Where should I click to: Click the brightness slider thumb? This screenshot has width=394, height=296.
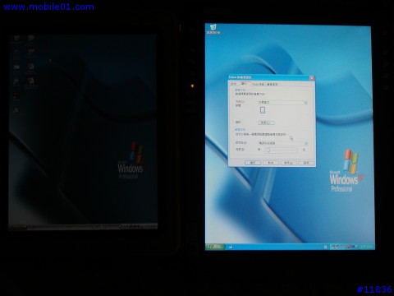click(x=268, y=150)
